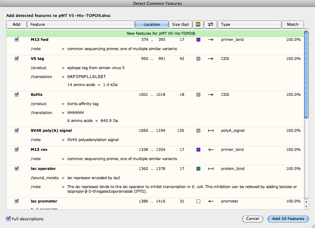Image resolution: width=315 pixels, height=228 pixels.
Task: Cancel the Detect Common Features dialog
Action: 253,219
